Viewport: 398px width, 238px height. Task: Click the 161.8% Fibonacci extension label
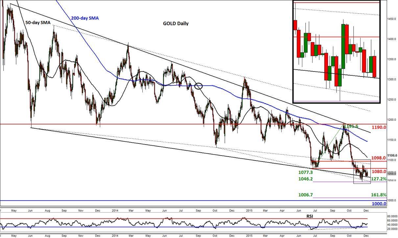click(378, 195)
